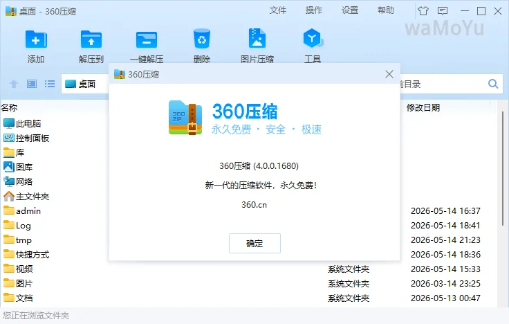
Task: Click the 解压到 (Extract to) toolbar icon
Action: coord(91,39)
